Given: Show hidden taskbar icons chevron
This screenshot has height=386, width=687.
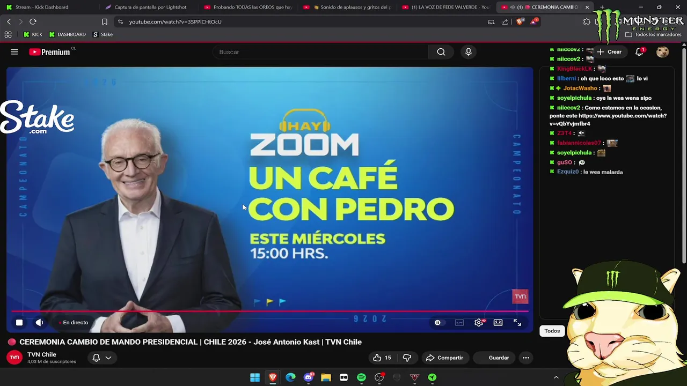Looking at the screenshot, I should (x=556, y=377).
